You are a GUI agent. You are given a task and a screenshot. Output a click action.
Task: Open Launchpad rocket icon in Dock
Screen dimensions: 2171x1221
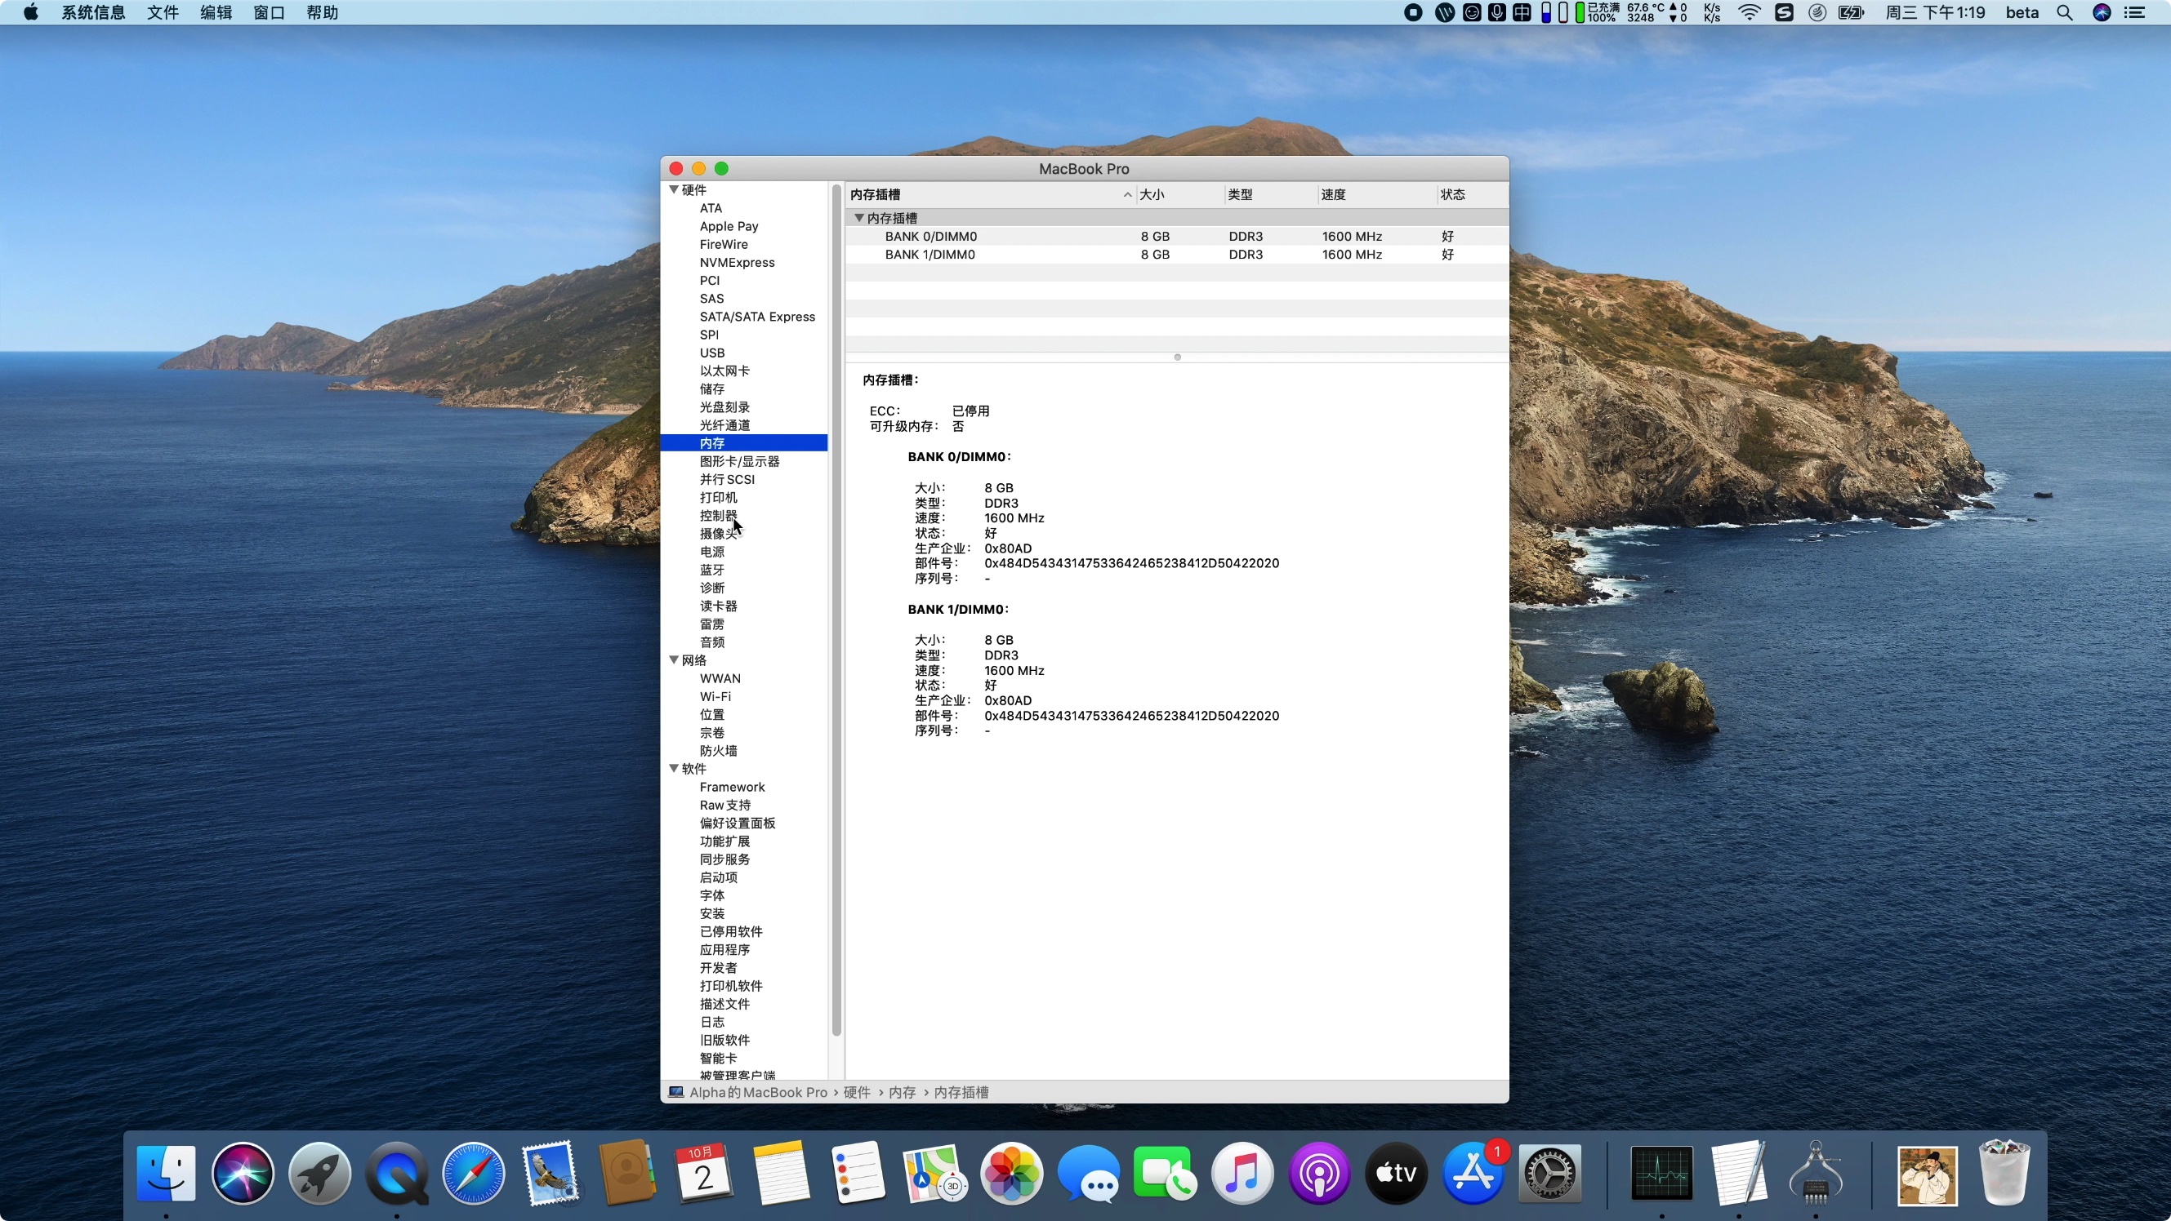click(x=319, y=1172)
